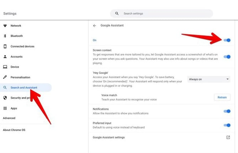Toggle the Preferred input switch
238x153 pixels.
(227, 125)
